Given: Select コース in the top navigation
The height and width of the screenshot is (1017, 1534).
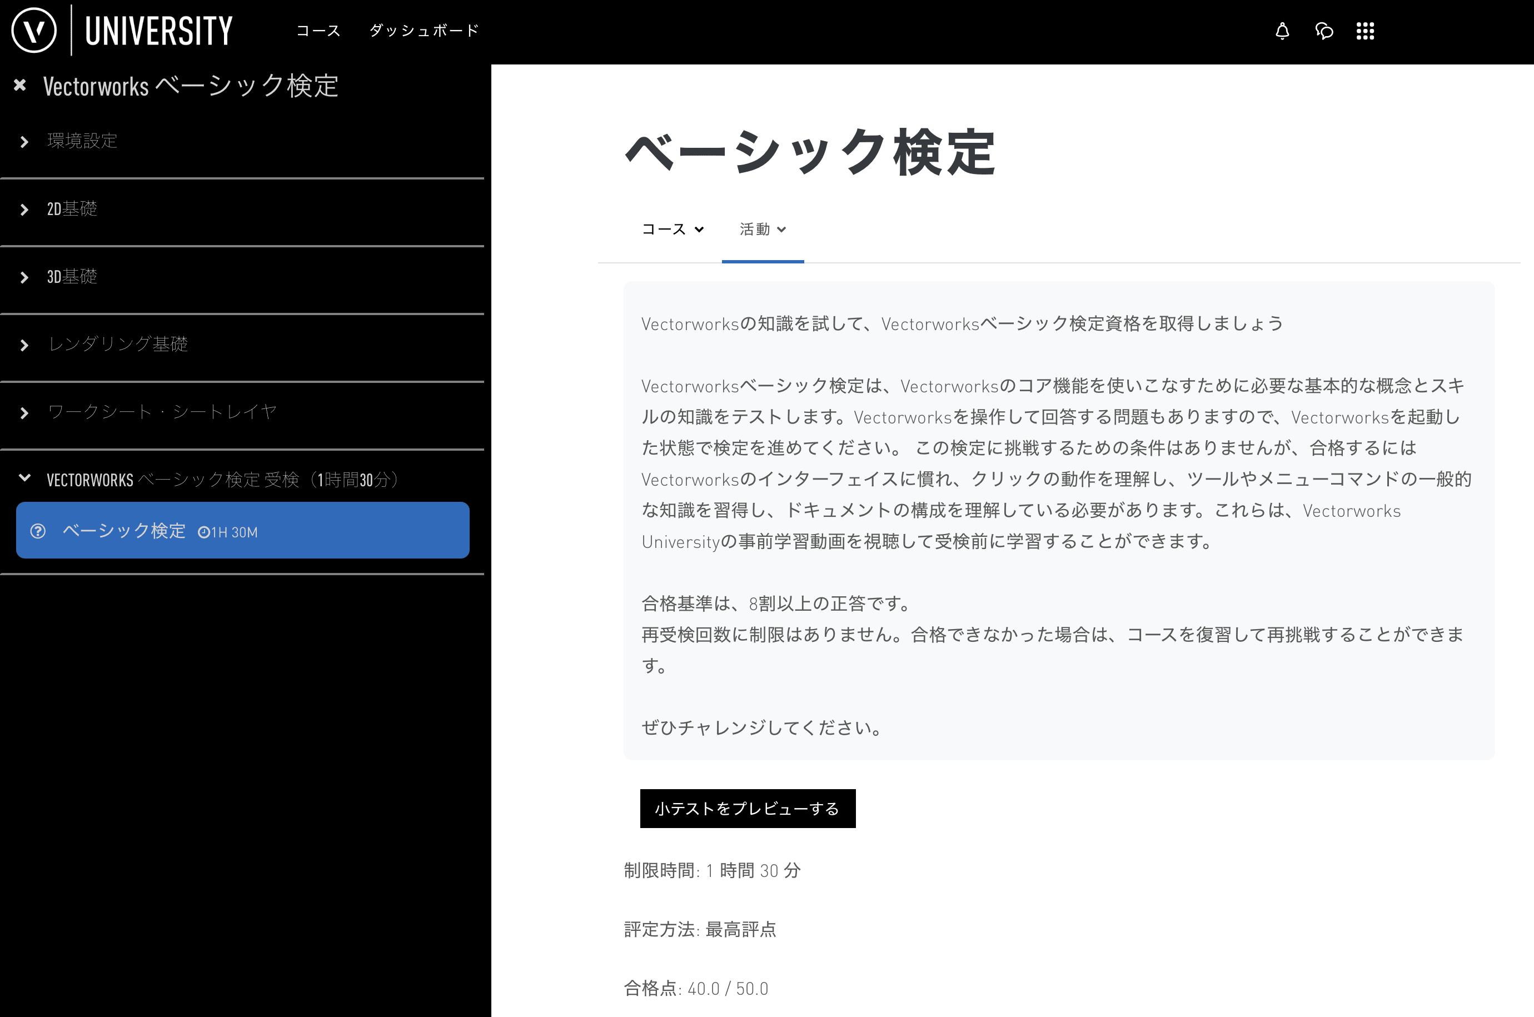Looking at the screenshot, I should [318, 31].
